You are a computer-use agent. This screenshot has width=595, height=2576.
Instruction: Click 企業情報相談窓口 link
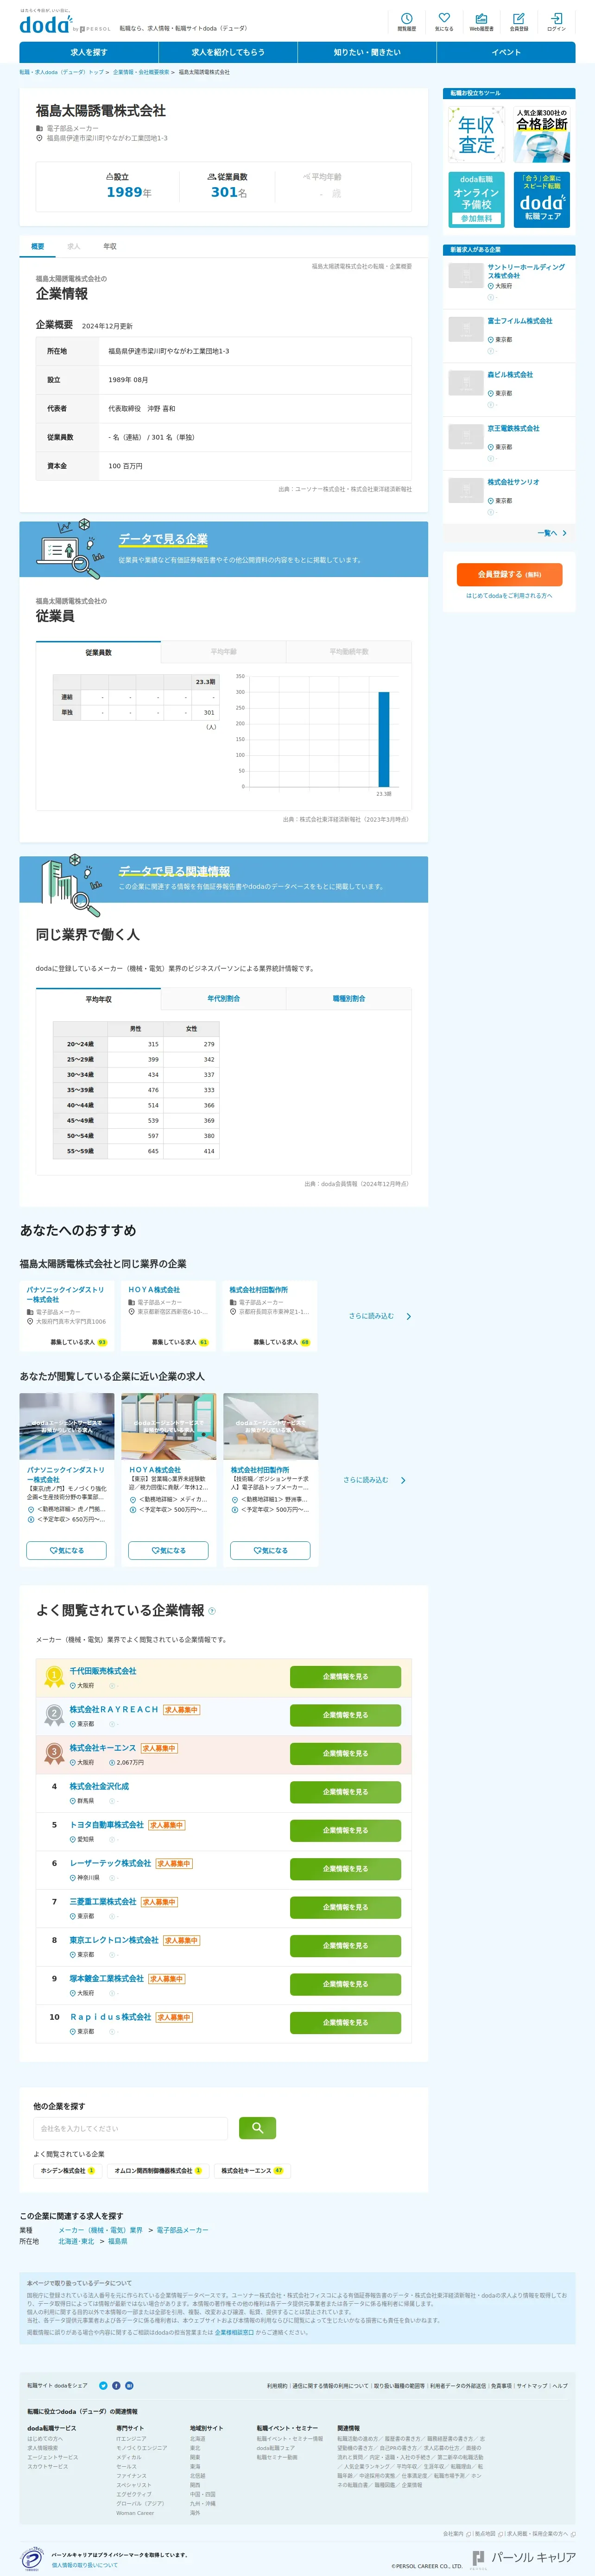tap(234, 2332)
